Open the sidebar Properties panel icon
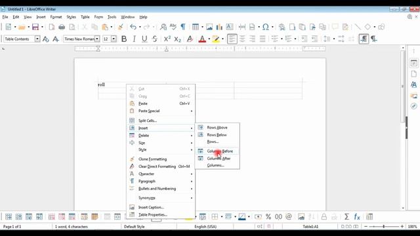The width and height of the screenshot is (420, 236). [413, 64]
